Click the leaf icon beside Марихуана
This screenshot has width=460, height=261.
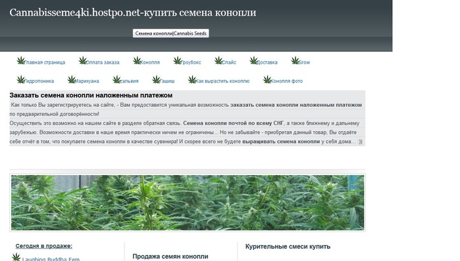tap(72, 79)
